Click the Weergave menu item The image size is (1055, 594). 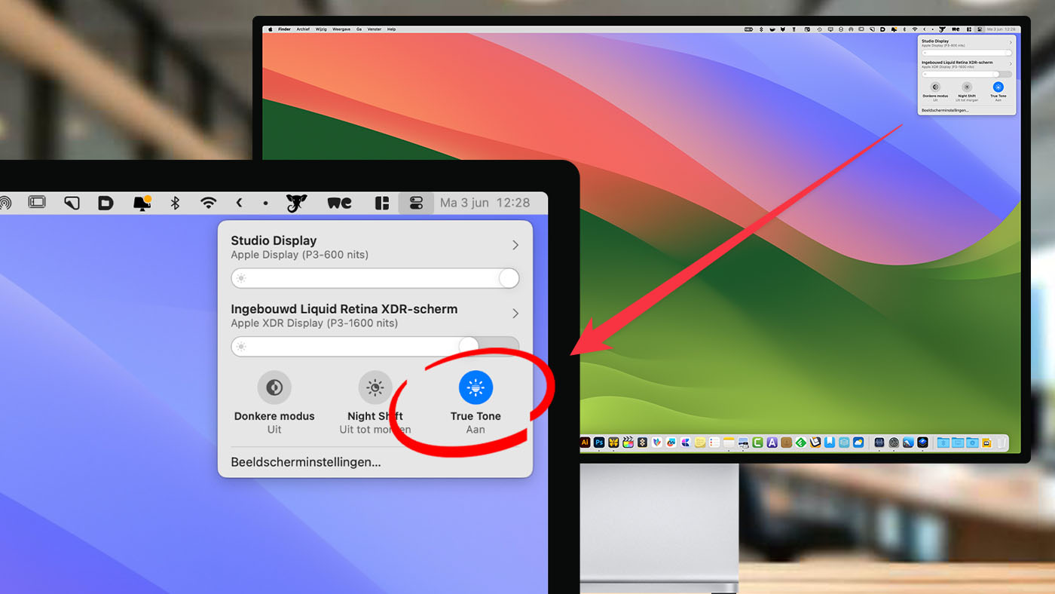[x=341, y=29]
